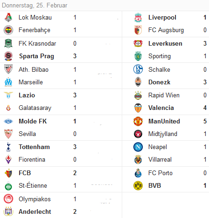Select the FC Augsburg team name
This screenshot has height=218, width=209.
[166, 30]
